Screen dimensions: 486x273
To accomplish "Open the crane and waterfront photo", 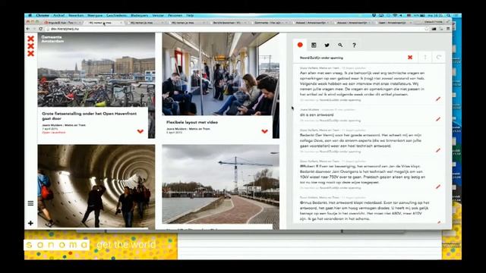I will click(220, 184).
